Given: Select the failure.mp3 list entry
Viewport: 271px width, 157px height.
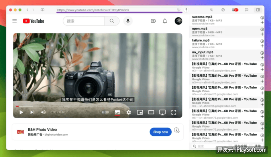Looking at the screenshot, I should pos(225,44).
